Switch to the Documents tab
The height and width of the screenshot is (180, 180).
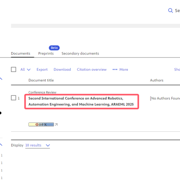coord(21,54)
